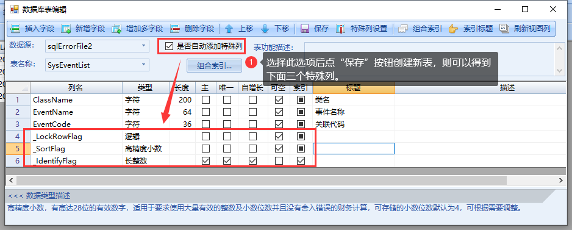Click the 组合索引... button
The image size is (572, 230).
pos(214,66)
